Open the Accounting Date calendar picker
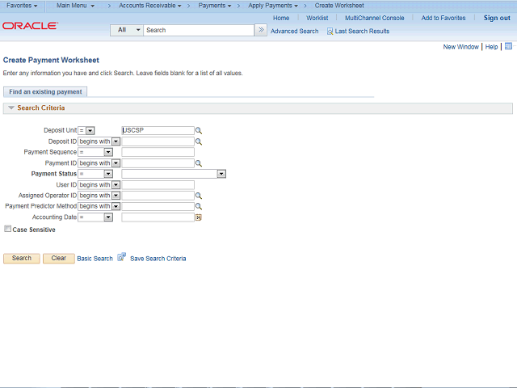 coord(199,217)
